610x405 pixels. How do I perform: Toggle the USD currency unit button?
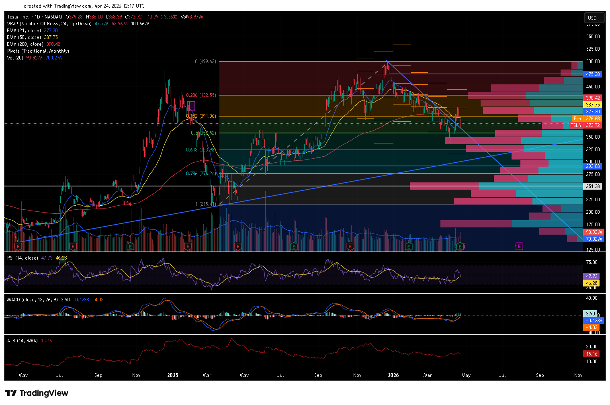coord(594,17)
